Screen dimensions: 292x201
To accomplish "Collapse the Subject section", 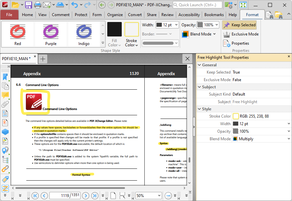I will coord(199,87).
